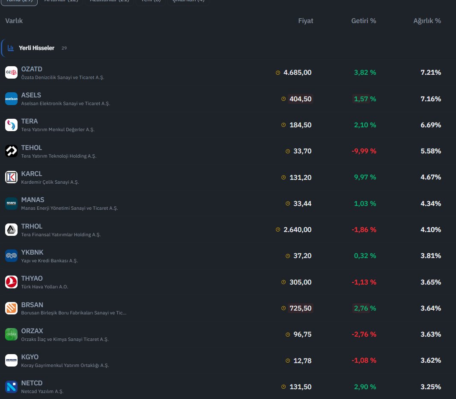456x399 pixels.
Task: Click the ORZAX logo icon
Action: [x=11, y=334]
